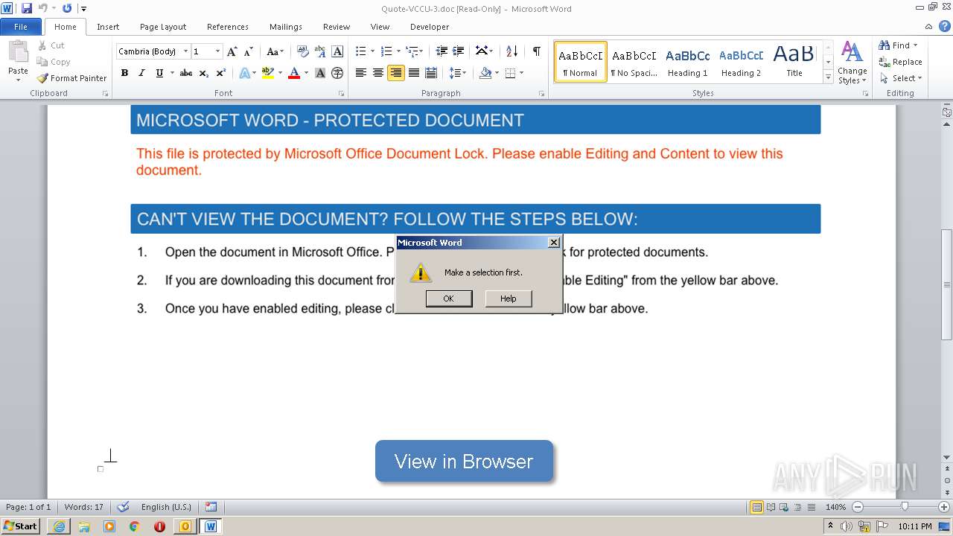
Task: Open the font size dropdown
Action: click(x=218, y=51)
